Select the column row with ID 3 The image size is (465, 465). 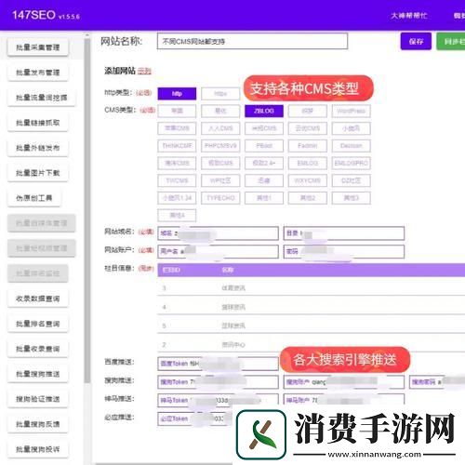tap(312, 288)
